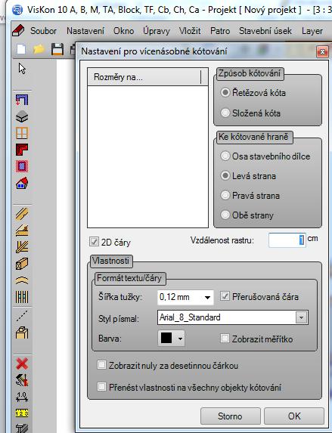
Task: Expand the Styl písma Arial_8_Standard combo box
Action: (x=301, y=317)
